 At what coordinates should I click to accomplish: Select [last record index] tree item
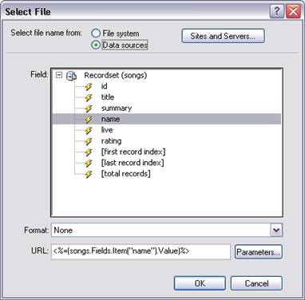(x=133, y=163)
